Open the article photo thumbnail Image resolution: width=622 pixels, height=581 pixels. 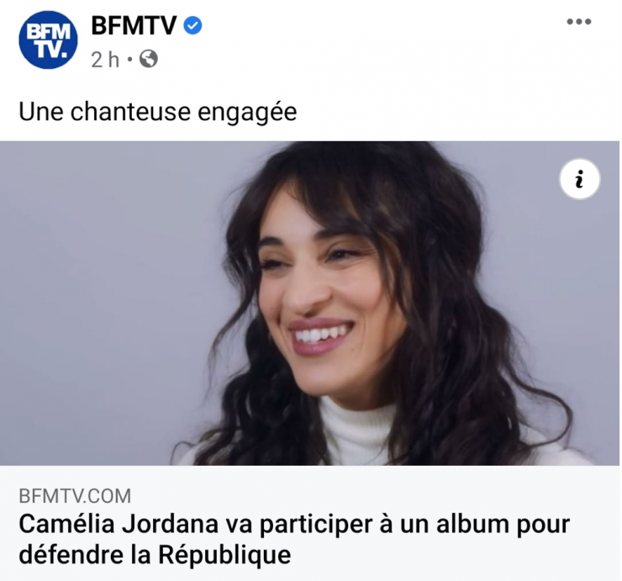[x=309, y=304]
